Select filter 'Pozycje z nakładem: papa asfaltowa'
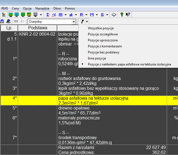Image resolution: width=178 pixels, height=155 pixels. [x=129, y=64]
